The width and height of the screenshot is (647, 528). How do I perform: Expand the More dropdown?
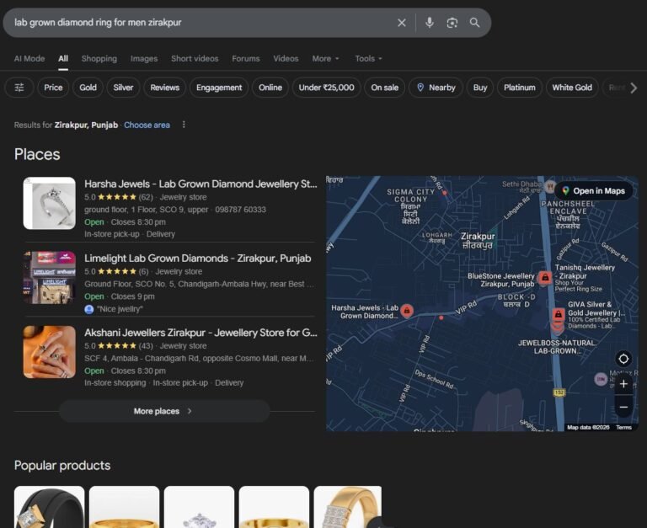(x=325, y=59)
